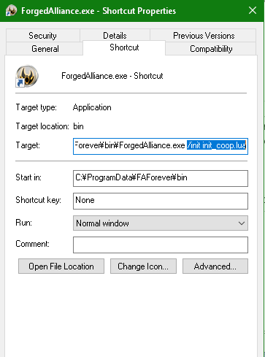
Task: Click the 'Target:' label
Action: pos(28,145)
